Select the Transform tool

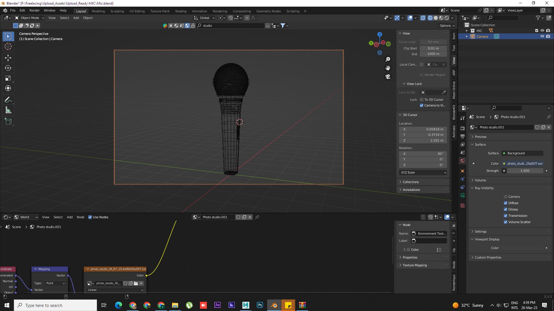[x=8, y=88]
